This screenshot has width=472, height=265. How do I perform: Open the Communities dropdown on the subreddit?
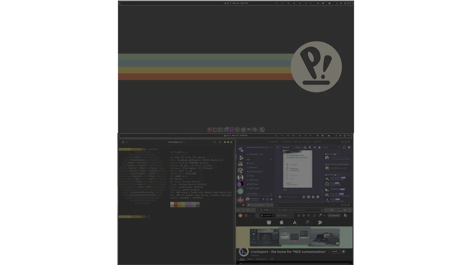tap(261, 259)
